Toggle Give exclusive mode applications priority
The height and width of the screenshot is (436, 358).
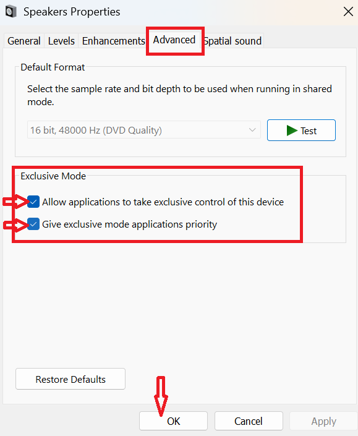[x=33, y=224]
